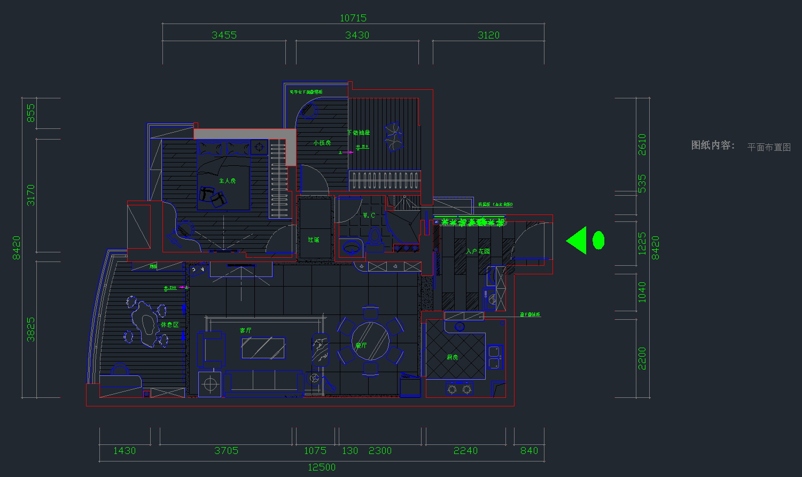Click the bedside lamp symbol in 主人房
Viewport: 802px width, 477px height.
[260, 147]
